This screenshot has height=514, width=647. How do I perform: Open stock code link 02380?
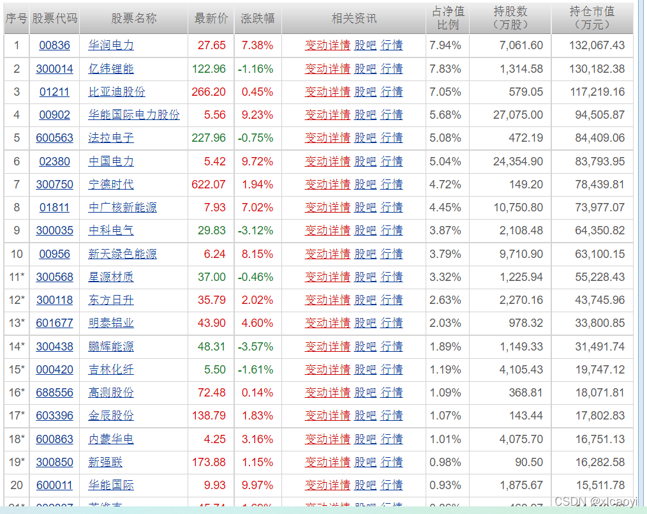coord(54,162)
